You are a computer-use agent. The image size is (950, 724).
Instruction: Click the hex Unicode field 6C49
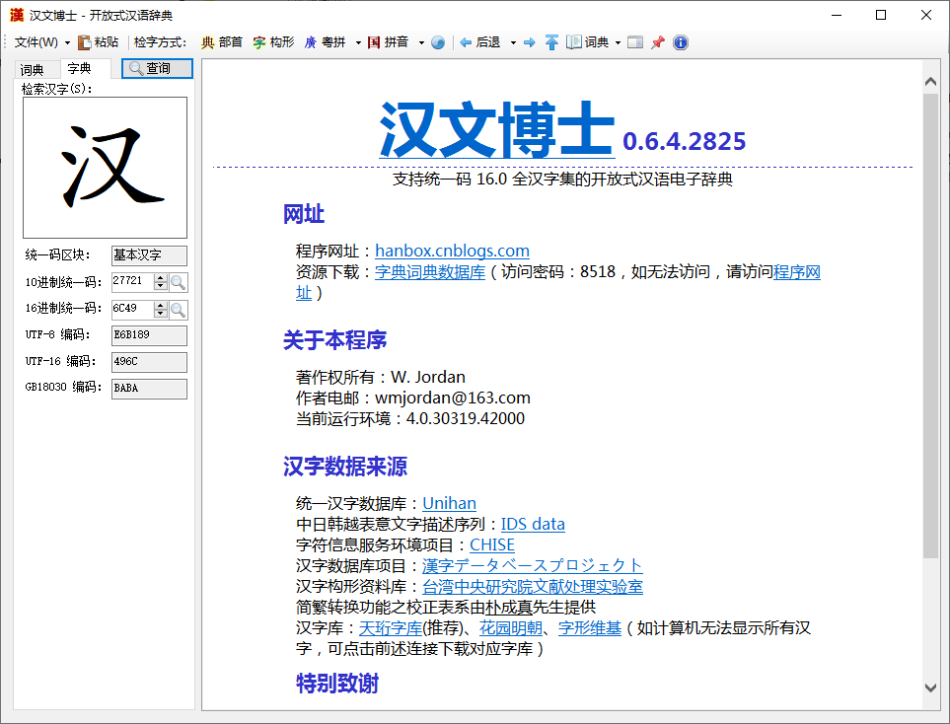133,309
